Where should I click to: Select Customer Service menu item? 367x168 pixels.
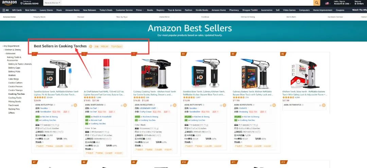point(124,10)
